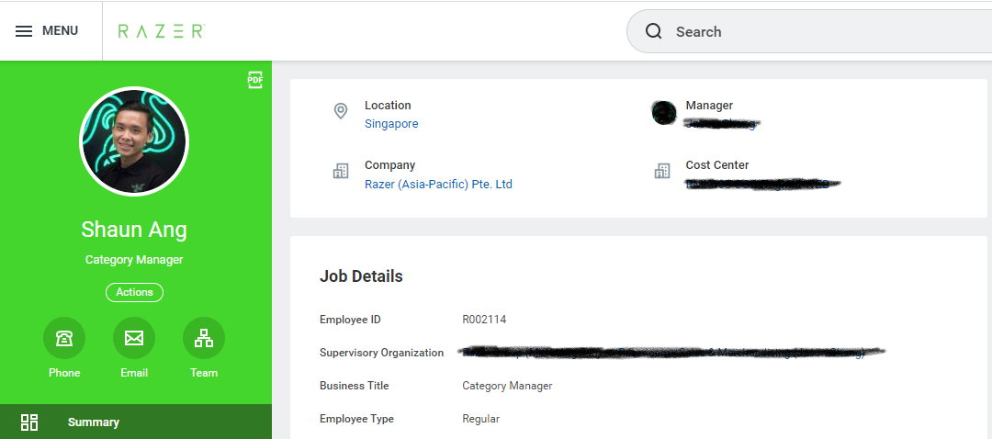Click the location pin icon
This screenshot has height=439, width=992.
point(341,112)
